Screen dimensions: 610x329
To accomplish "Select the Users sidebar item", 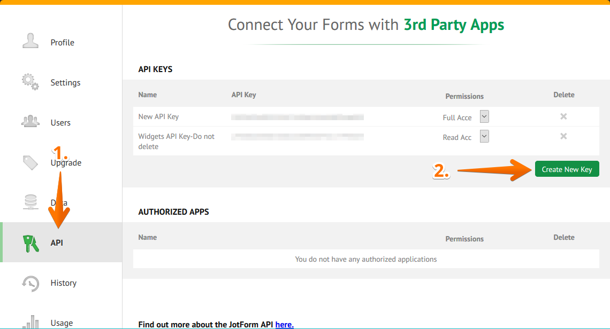I will [60, 123].
